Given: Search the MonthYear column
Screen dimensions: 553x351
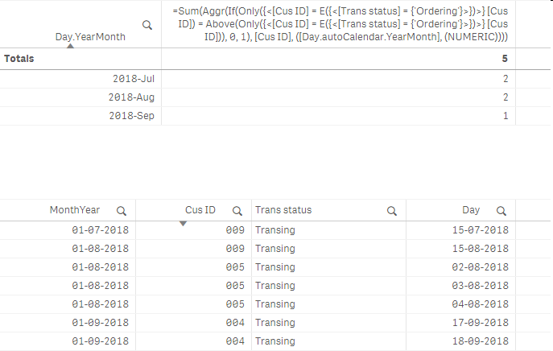Looking at the screenshot, I should [121, 210].
